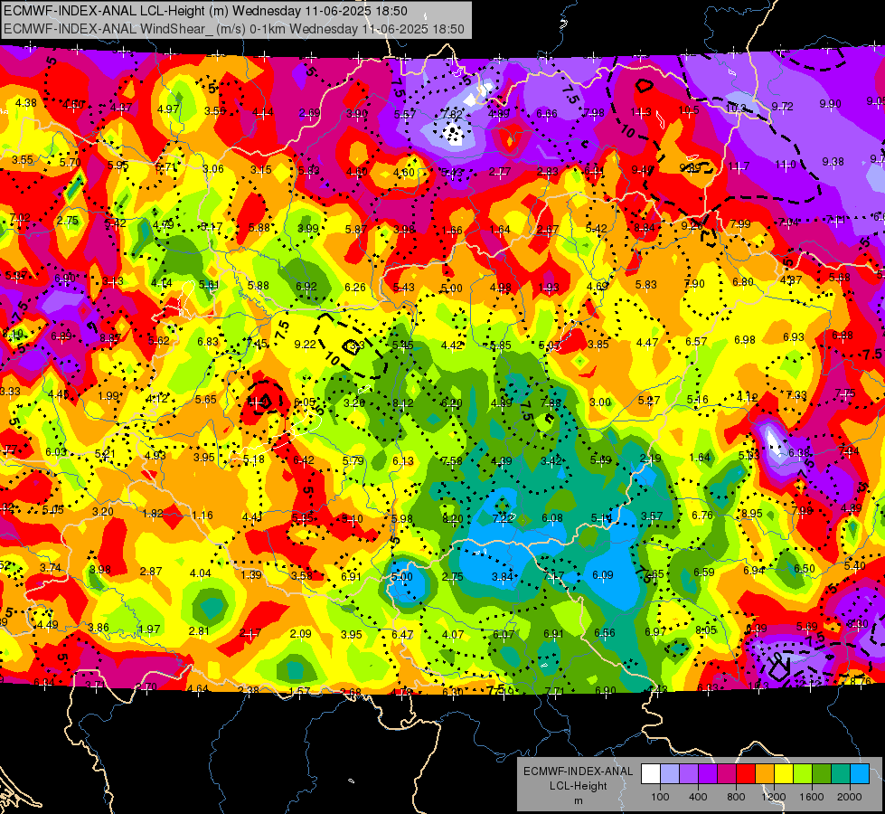Click legend label ECMWF-INDEX-ANAL
The image size is (885, 814).
coord(578,771)
